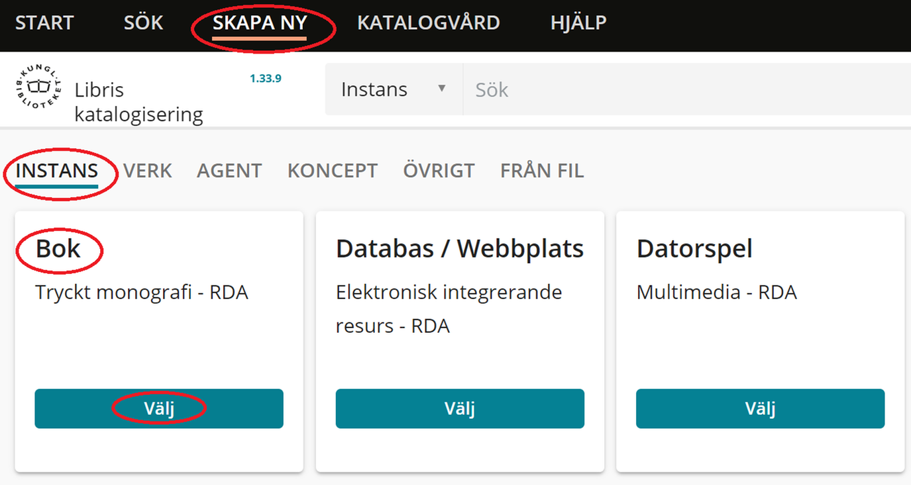Switch to the ÖVRIGT tab
The width and height of the screenshot is (911, 485).
pyautogui.click(x=439, y=170)
